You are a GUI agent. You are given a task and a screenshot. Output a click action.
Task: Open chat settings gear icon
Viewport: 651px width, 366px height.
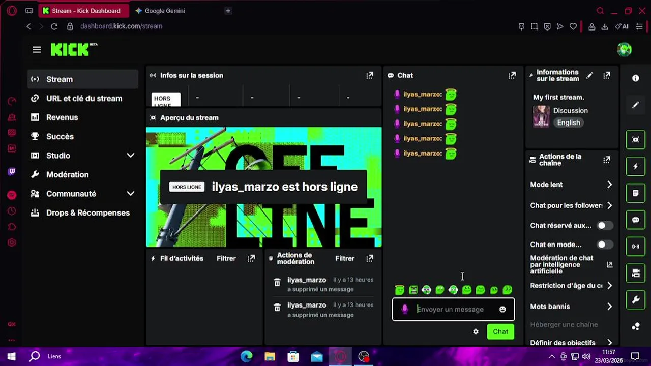point(476,331)
